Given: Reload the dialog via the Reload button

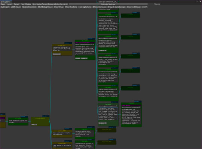Looking at the screenshot, I should tap(16, 4).
